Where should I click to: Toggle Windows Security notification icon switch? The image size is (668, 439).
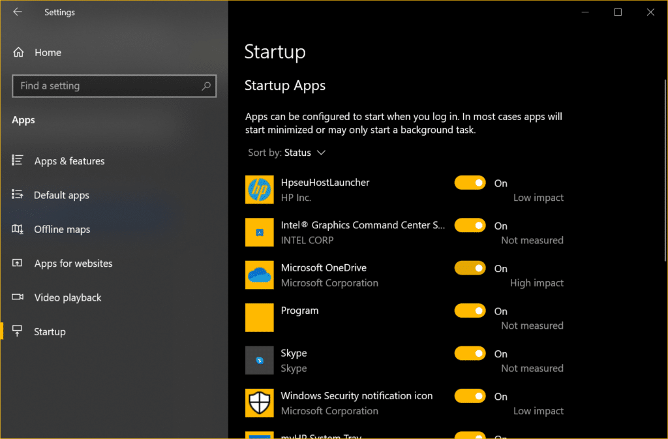pos(470,395)
